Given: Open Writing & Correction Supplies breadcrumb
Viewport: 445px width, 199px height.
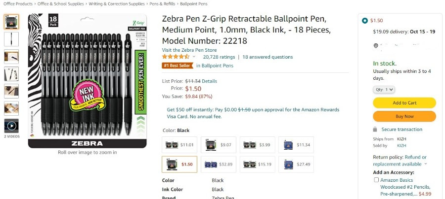Looking at the screenshot, I should coord(117,4).
